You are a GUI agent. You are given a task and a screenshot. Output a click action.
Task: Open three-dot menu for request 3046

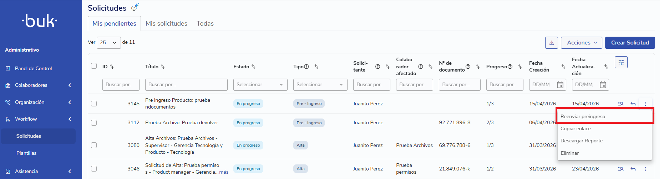pos(645,169)
